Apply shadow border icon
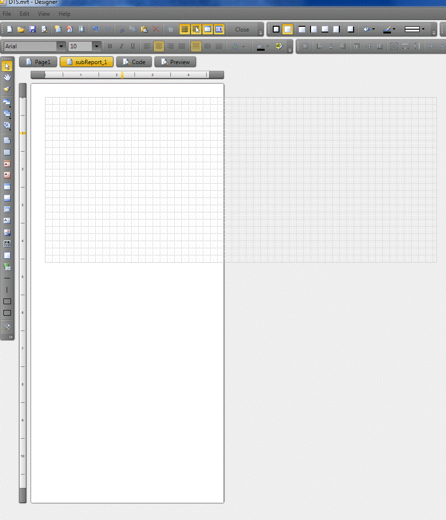This screenshot has width=446, height=520. (350, 29)
